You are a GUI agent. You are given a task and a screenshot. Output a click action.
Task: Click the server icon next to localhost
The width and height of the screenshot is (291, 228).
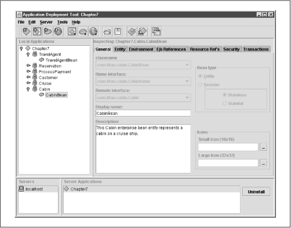click(x=21, y=189)
